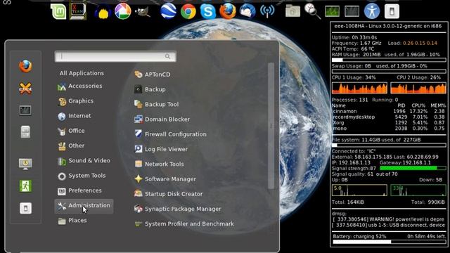Launch Firefox from the top dock

(x=228, y=11)
